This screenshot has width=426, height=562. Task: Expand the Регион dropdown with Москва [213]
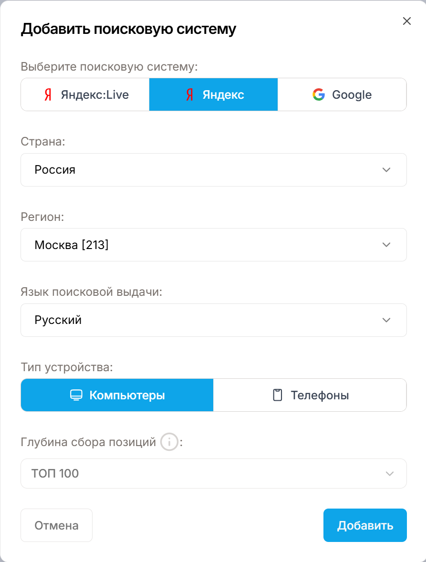coord(213,245)
